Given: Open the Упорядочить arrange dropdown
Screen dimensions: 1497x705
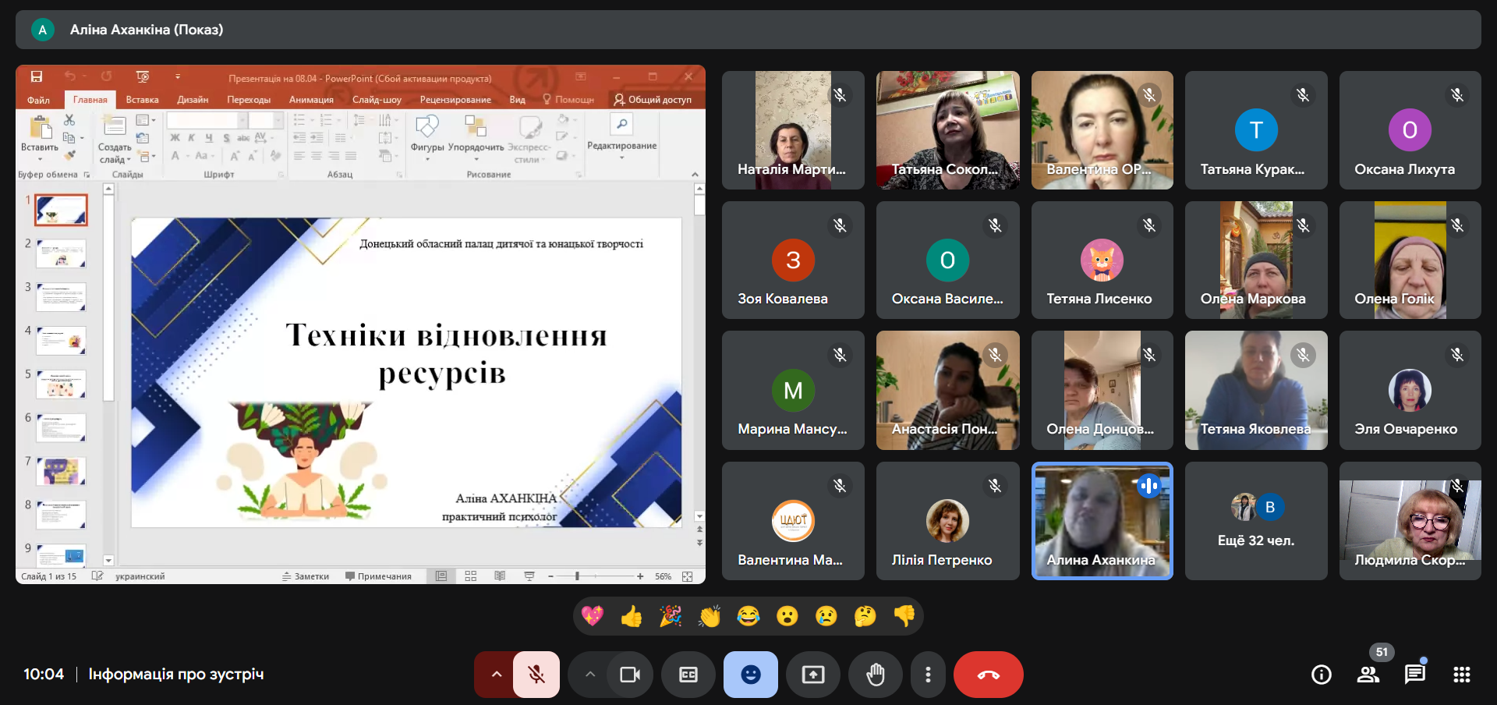Looking at the screenshot, I should pos(476,136).
